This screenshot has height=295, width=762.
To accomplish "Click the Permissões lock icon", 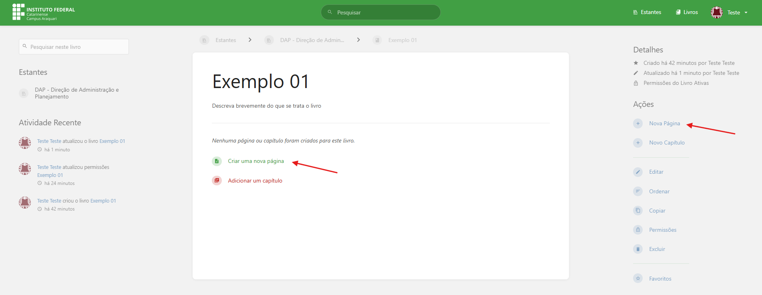I will click(x=638, y=230).
